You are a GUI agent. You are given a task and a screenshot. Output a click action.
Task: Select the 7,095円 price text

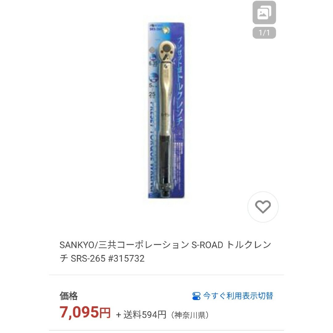85,312
